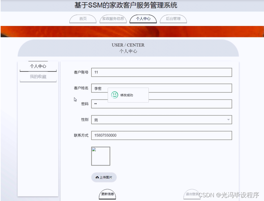264x201 pixels.
Task: Select 我的收藏 in the sidebar
Action: tap(38, 76)
